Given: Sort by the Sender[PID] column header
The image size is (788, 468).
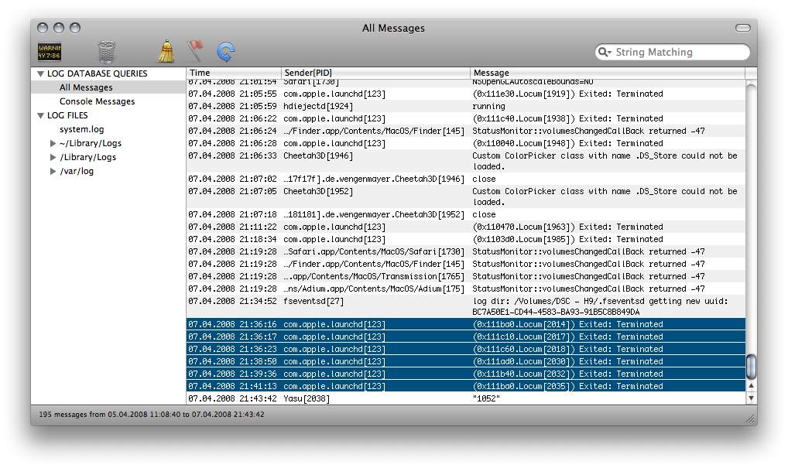Looking at the screenshot, I should [375, 73].
